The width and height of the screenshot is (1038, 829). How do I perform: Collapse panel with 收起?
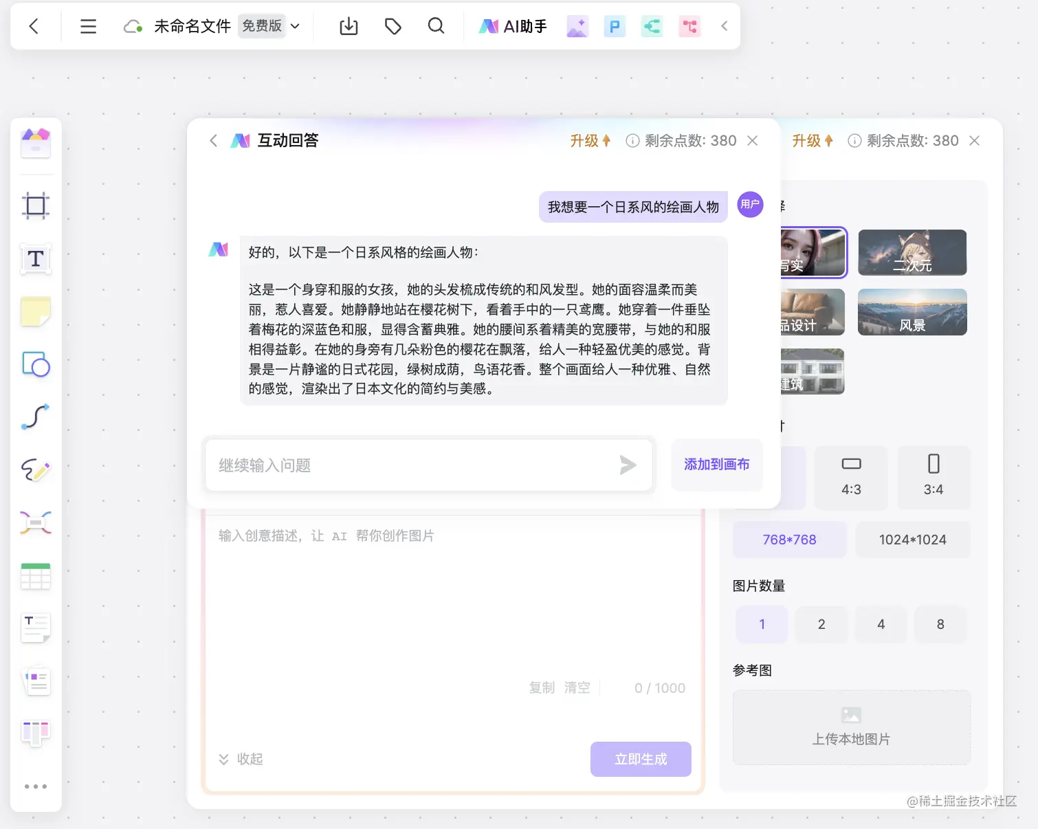pyautogui.click(x=241, y=759)
